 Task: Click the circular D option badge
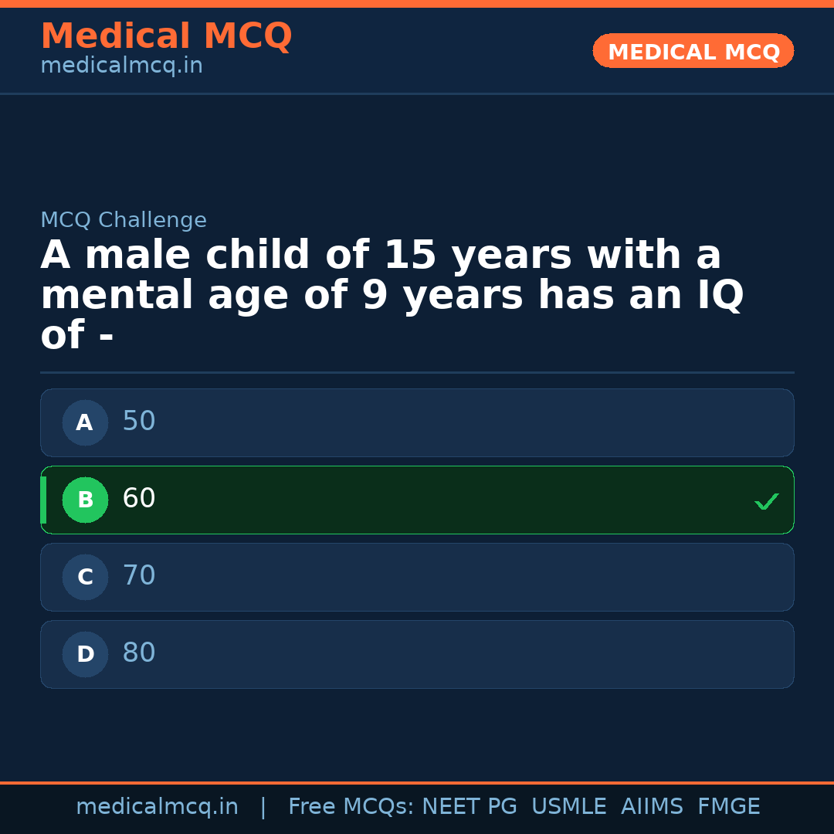pos(85,654)
